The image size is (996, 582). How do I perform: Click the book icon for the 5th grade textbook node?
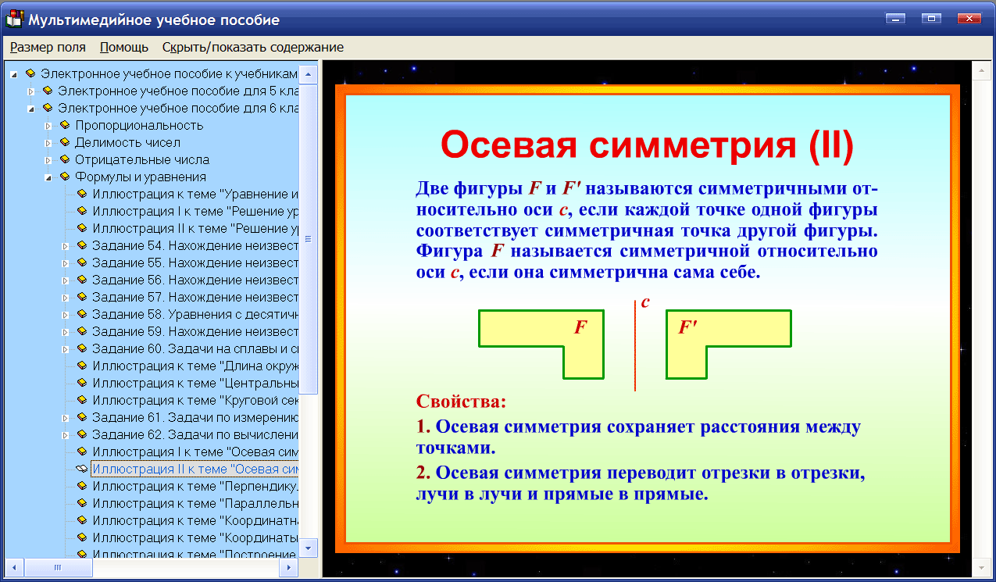[x=47, y=91]
